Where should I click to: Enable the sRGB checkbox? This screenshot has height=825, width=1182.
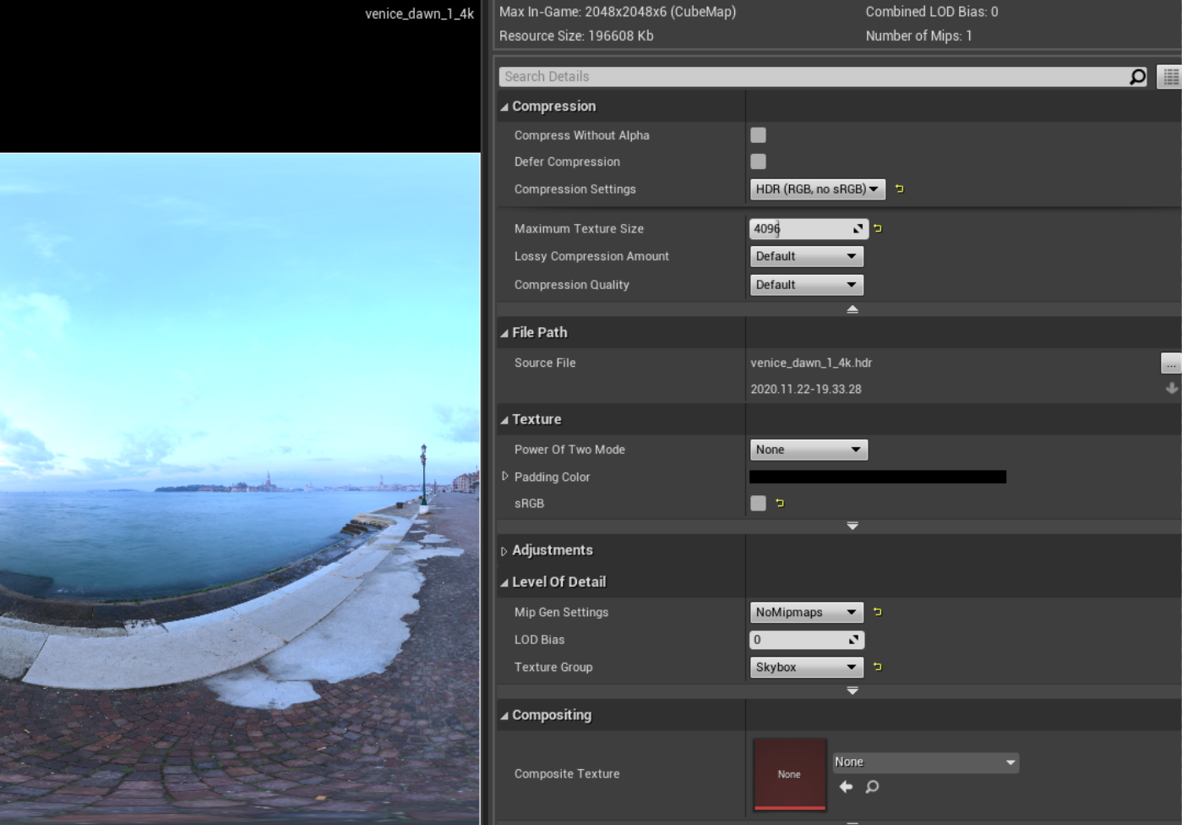[x=758, y=504]
